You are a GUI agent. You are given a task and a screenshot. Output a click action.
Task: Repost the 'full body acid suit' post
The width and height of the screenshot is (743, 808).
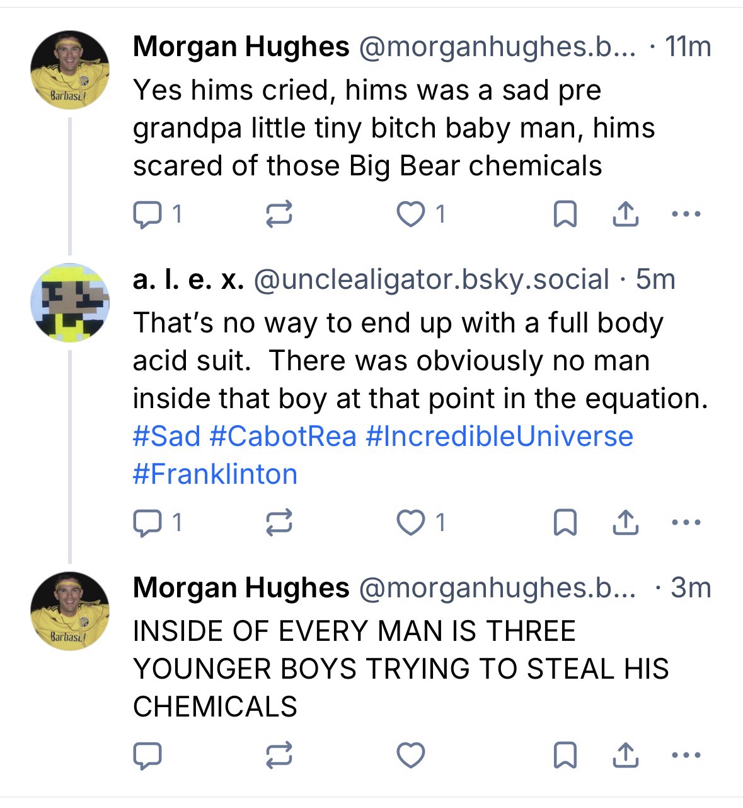279,522
